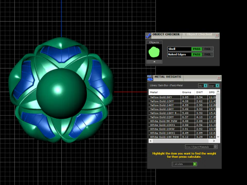Sort by the Grams column header

(188, 92)
